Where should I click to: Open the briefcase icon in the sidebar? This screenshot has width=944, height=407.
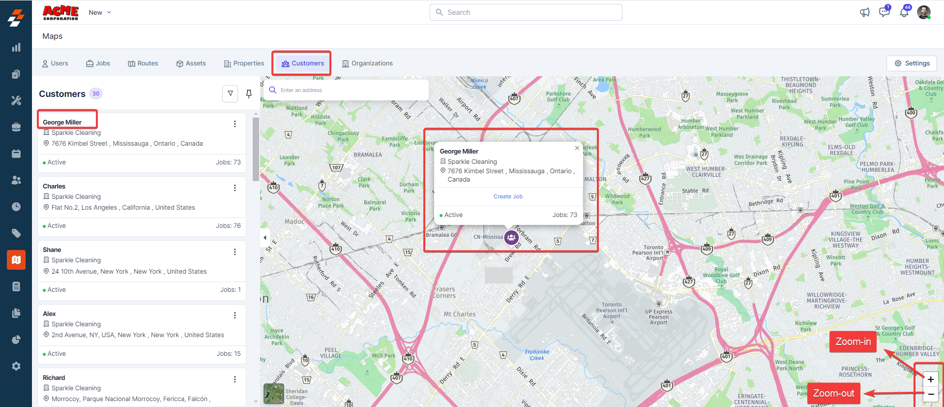point(16,127)
